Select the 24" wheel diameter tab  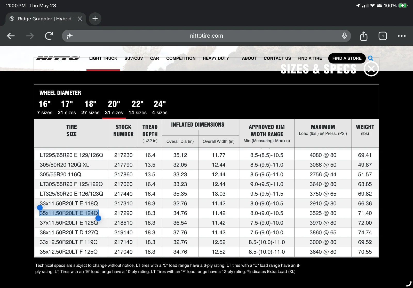(160, 107)
